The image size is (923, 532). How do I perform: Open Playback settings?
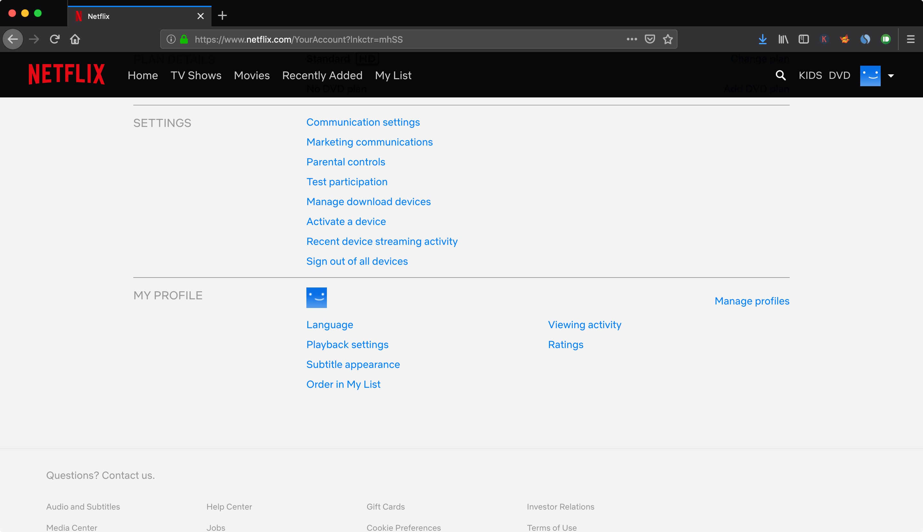click(347, 345)
